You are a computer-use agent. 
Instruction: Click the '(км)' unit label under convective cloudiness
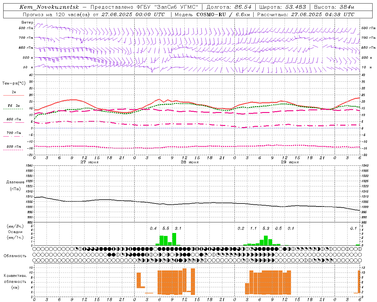coord(16,287)
